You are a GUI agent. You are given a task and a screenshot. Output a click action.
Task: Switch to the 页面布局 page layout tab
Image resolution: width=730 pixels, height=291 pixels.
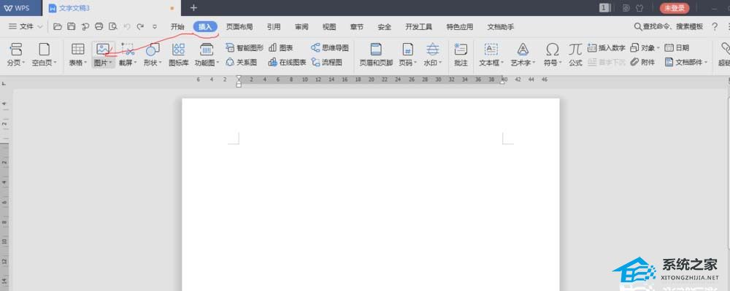(239, 27)
